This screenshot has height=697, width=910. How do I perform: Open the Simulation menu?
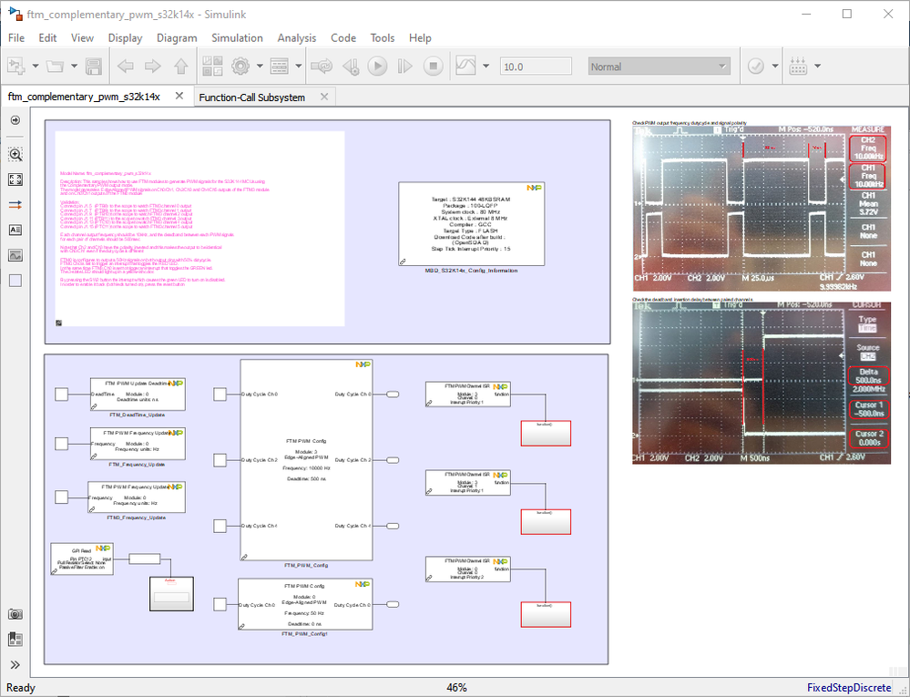pyautogui.click(x=237, y=37)
